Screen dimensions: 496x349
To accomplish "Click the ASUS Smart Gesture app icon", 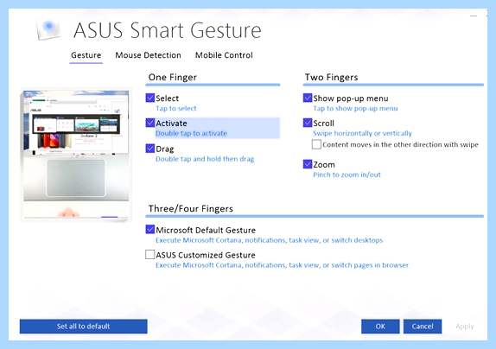I will coord(48,29).
